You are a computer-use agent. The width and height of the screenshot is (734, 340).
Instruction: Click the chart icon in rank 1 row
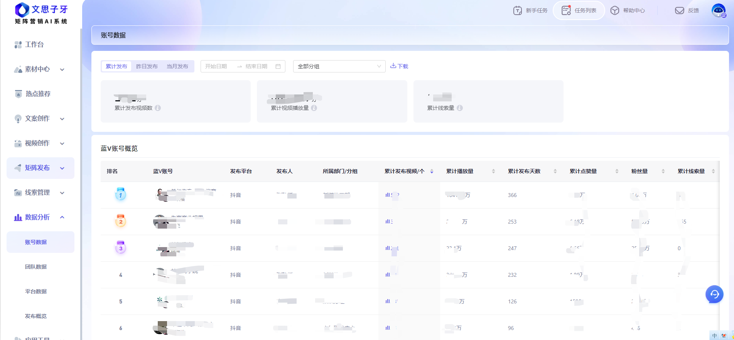[x=388, y=195]
